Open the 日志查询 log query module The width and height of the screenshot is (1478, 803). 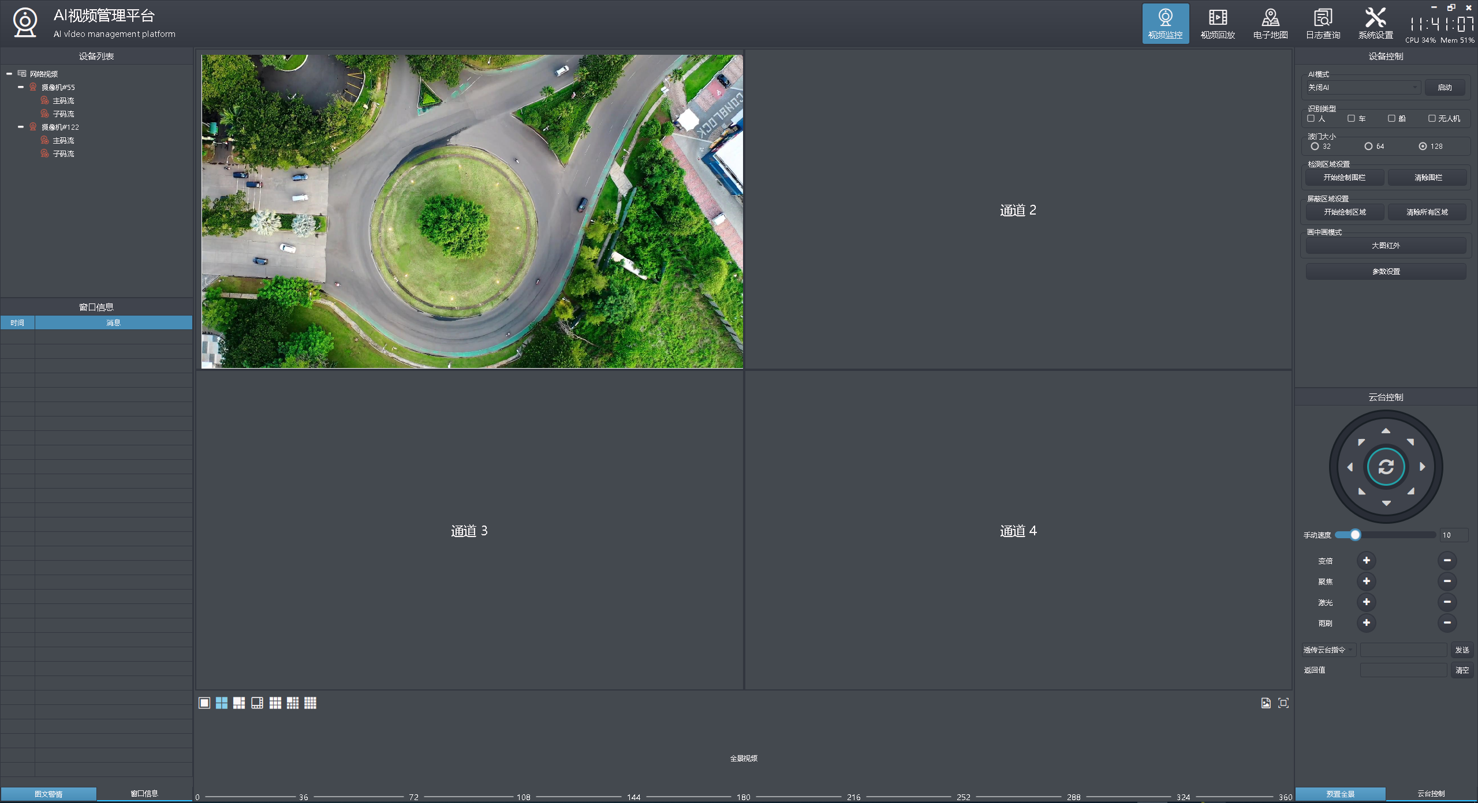(1323, 24)
